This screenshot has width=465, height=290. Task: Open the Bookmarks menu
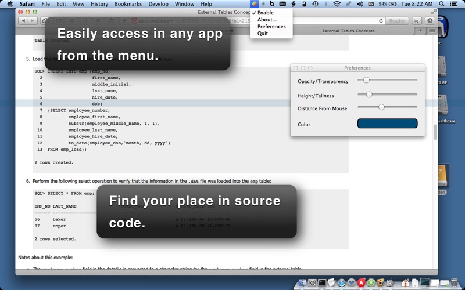128,4
